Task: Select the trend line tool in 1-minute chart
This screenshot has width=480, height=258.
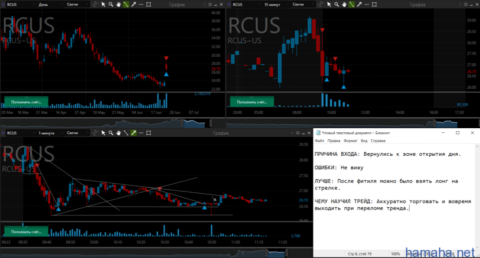Action: point(126,133)
